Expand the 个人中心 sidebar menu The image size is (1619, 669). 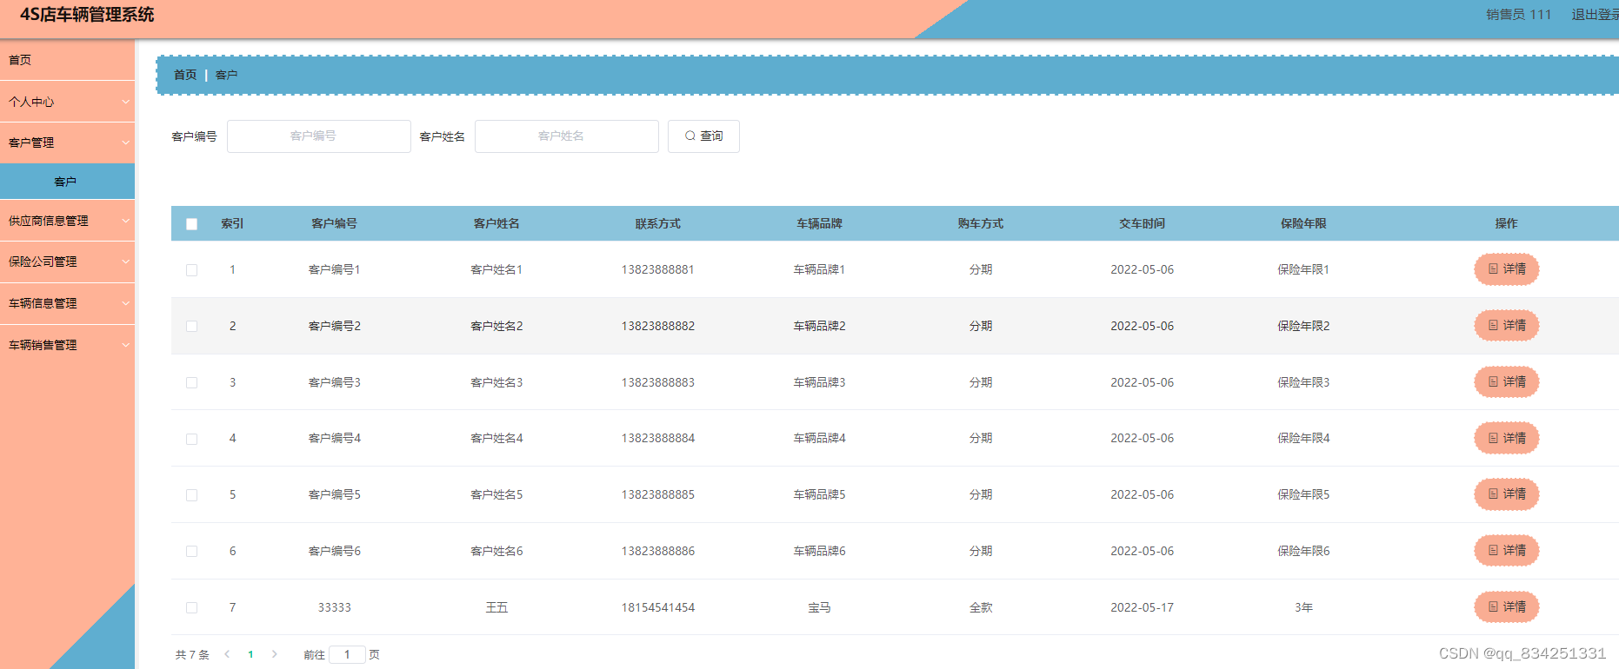click(x=67, y=102)
